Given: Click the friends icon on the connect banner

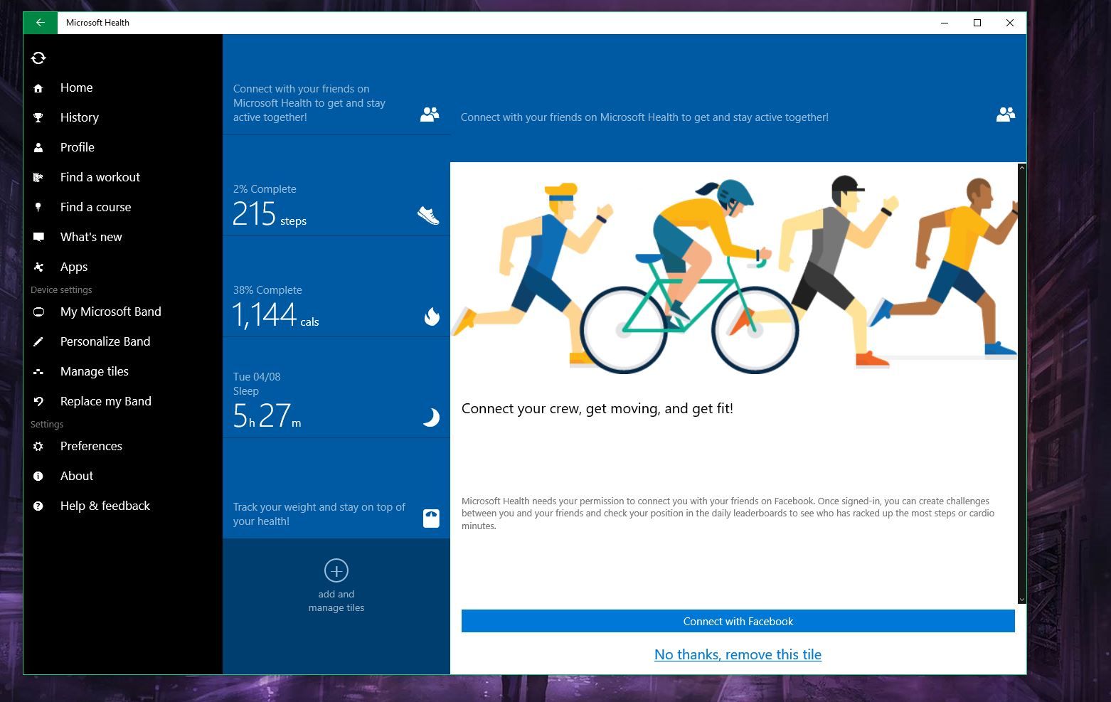Looking at the screenshot, I should pyautogui.click(x=1005, y=115).
